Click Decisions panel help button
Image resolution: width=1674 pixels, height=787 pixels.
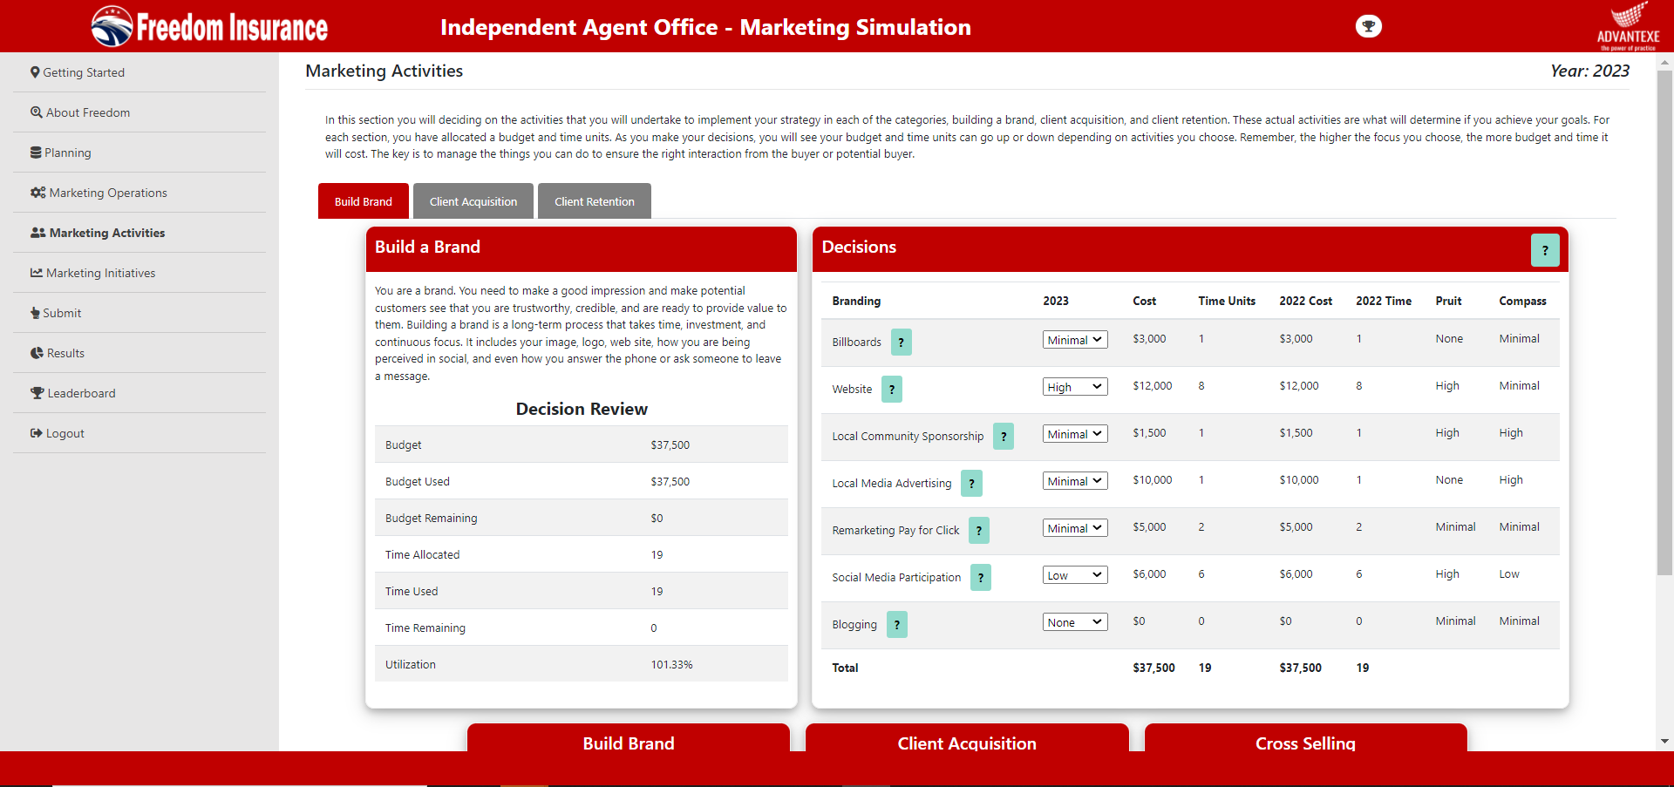pos(1544,250)
